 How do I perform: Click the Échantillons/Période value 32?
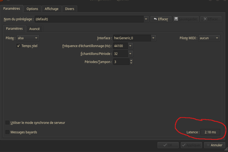pyautogui.click(x=120, y=54)
